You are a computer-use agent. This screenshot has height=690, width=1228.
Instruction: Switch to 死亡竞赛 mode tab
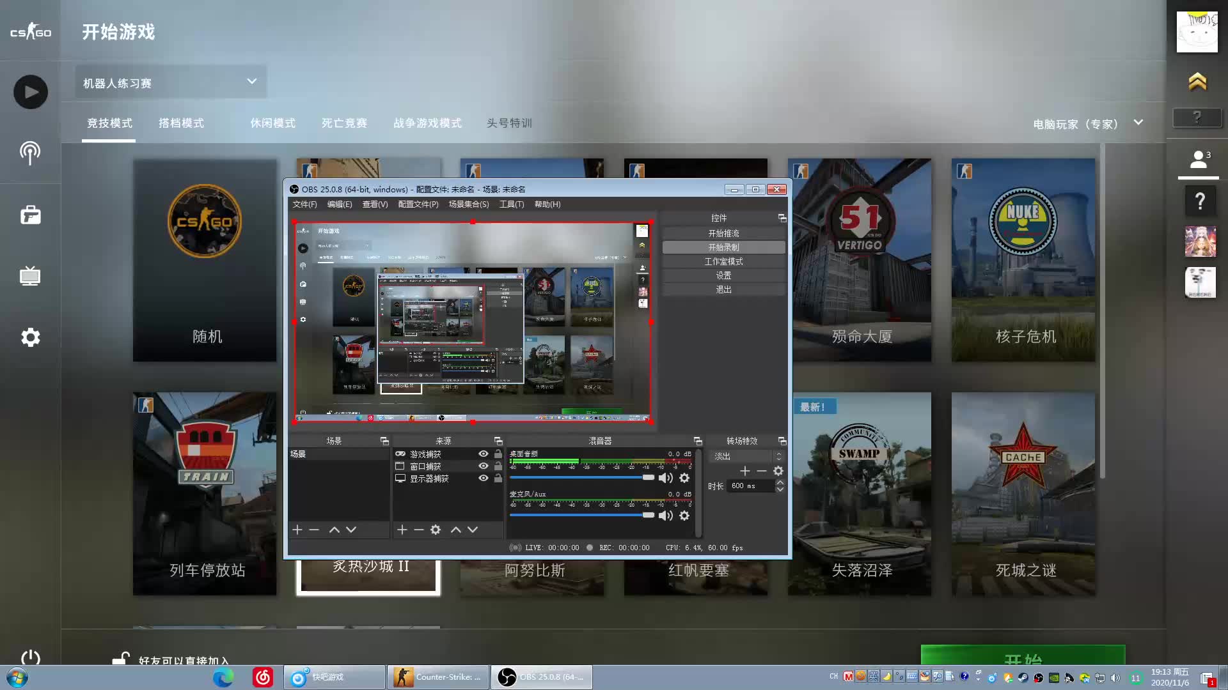coord(344,123)
